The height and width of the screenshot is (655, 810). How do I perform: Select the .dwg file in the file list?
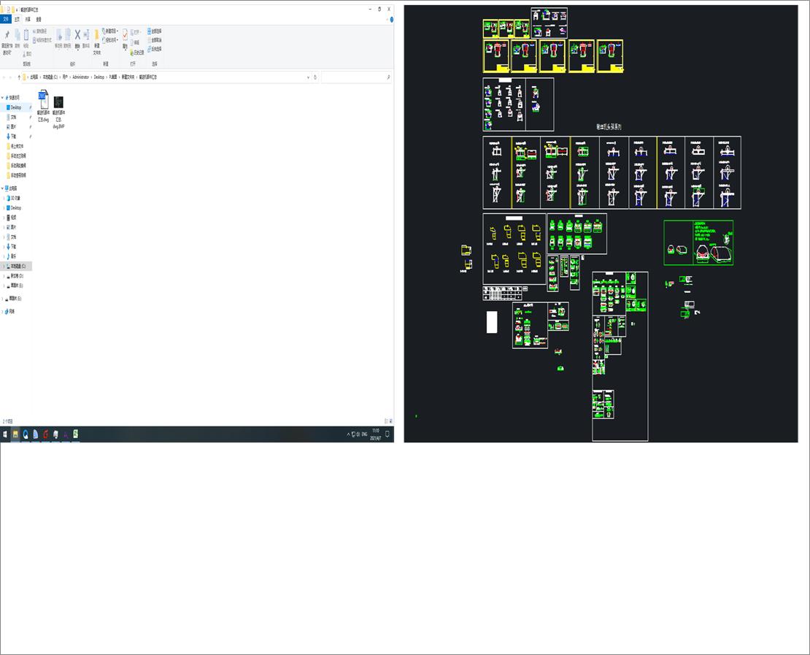click(43, 106)
